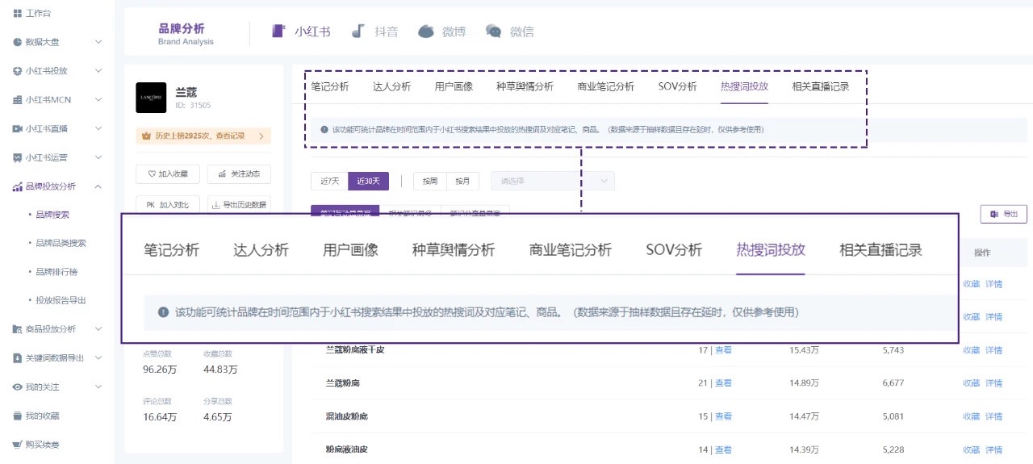The height and width of the screenshot is (464, 1033).
Task: Click the 小红书直播 camera icon
Action: point(18,129)
